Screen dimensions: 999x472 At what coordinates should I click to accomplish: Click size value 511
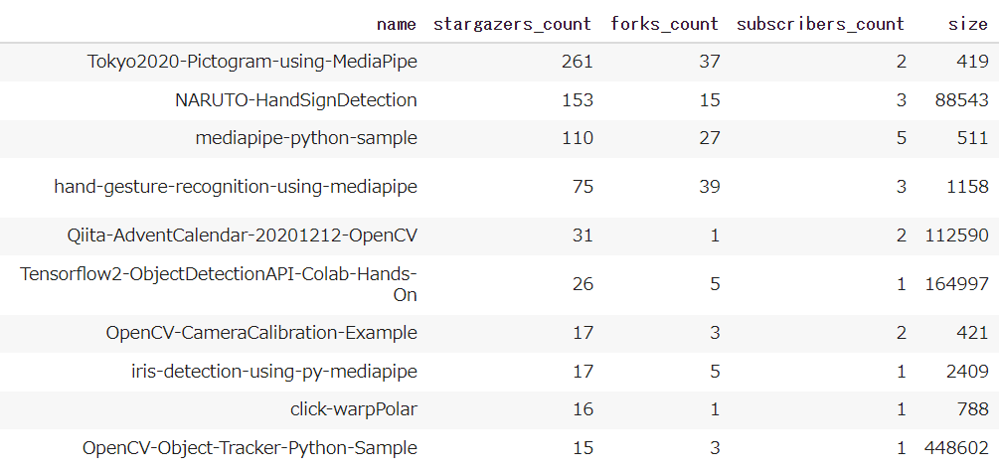click(x=973, y=138)
